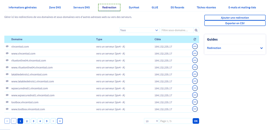
Task: Toggle eye icon next to rituelonline04.vincentssl.com
Action: point(7,61)
